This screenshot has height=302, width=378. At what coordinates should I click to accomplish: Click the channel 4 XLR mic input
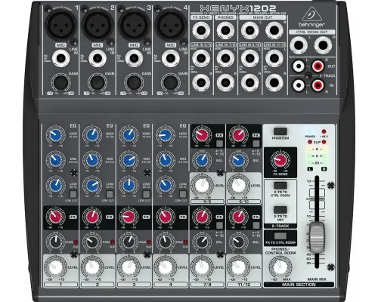click(x=171, y=25)
